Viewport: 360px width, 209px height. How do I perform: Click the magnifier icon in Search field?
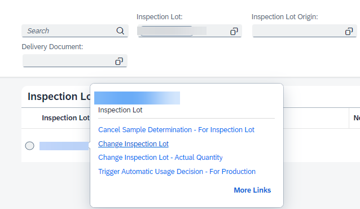pyautogui.click(x=120, y=31)
